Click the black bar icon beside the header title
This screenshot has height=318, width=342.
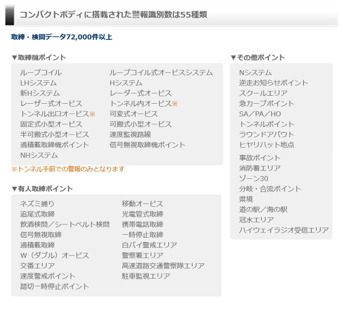pos(9,14)
